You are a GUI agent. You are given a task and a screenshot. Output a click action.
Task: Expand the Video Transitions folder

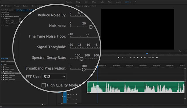[x=1, y=79]
